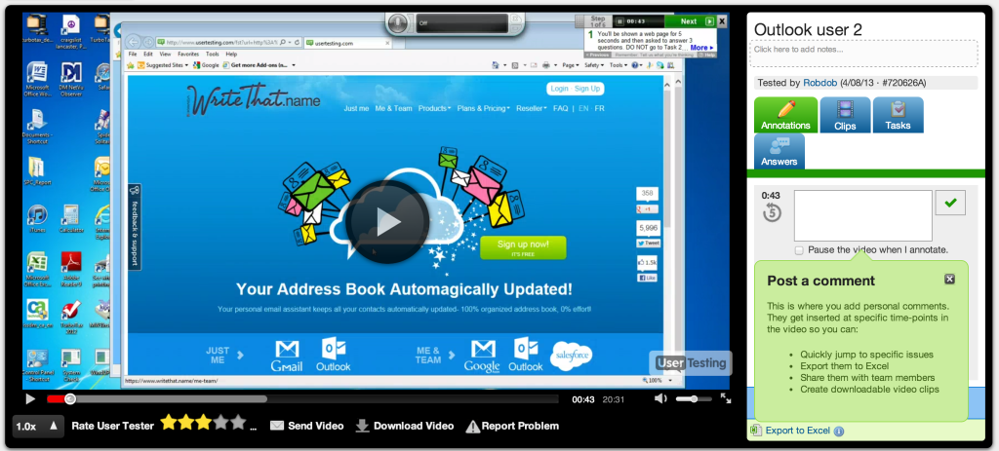Switch site language to FR

click(x=600, y=108)
